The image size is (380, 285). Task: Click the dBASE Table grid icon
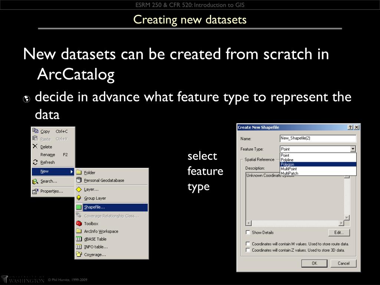79,239
